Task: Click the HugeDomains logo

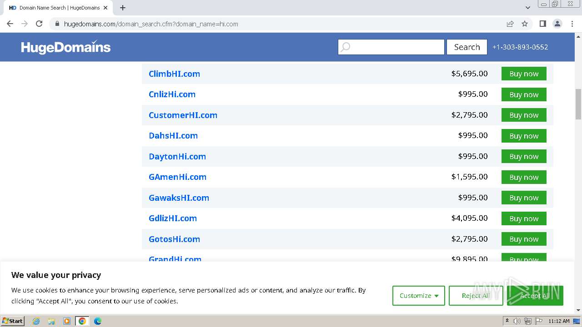Action: 66,47
